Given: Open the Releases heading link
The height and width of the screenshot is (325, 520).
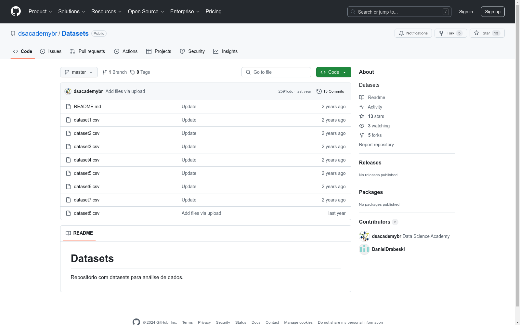Looking at the screenshot, I should tap(370, 162).
